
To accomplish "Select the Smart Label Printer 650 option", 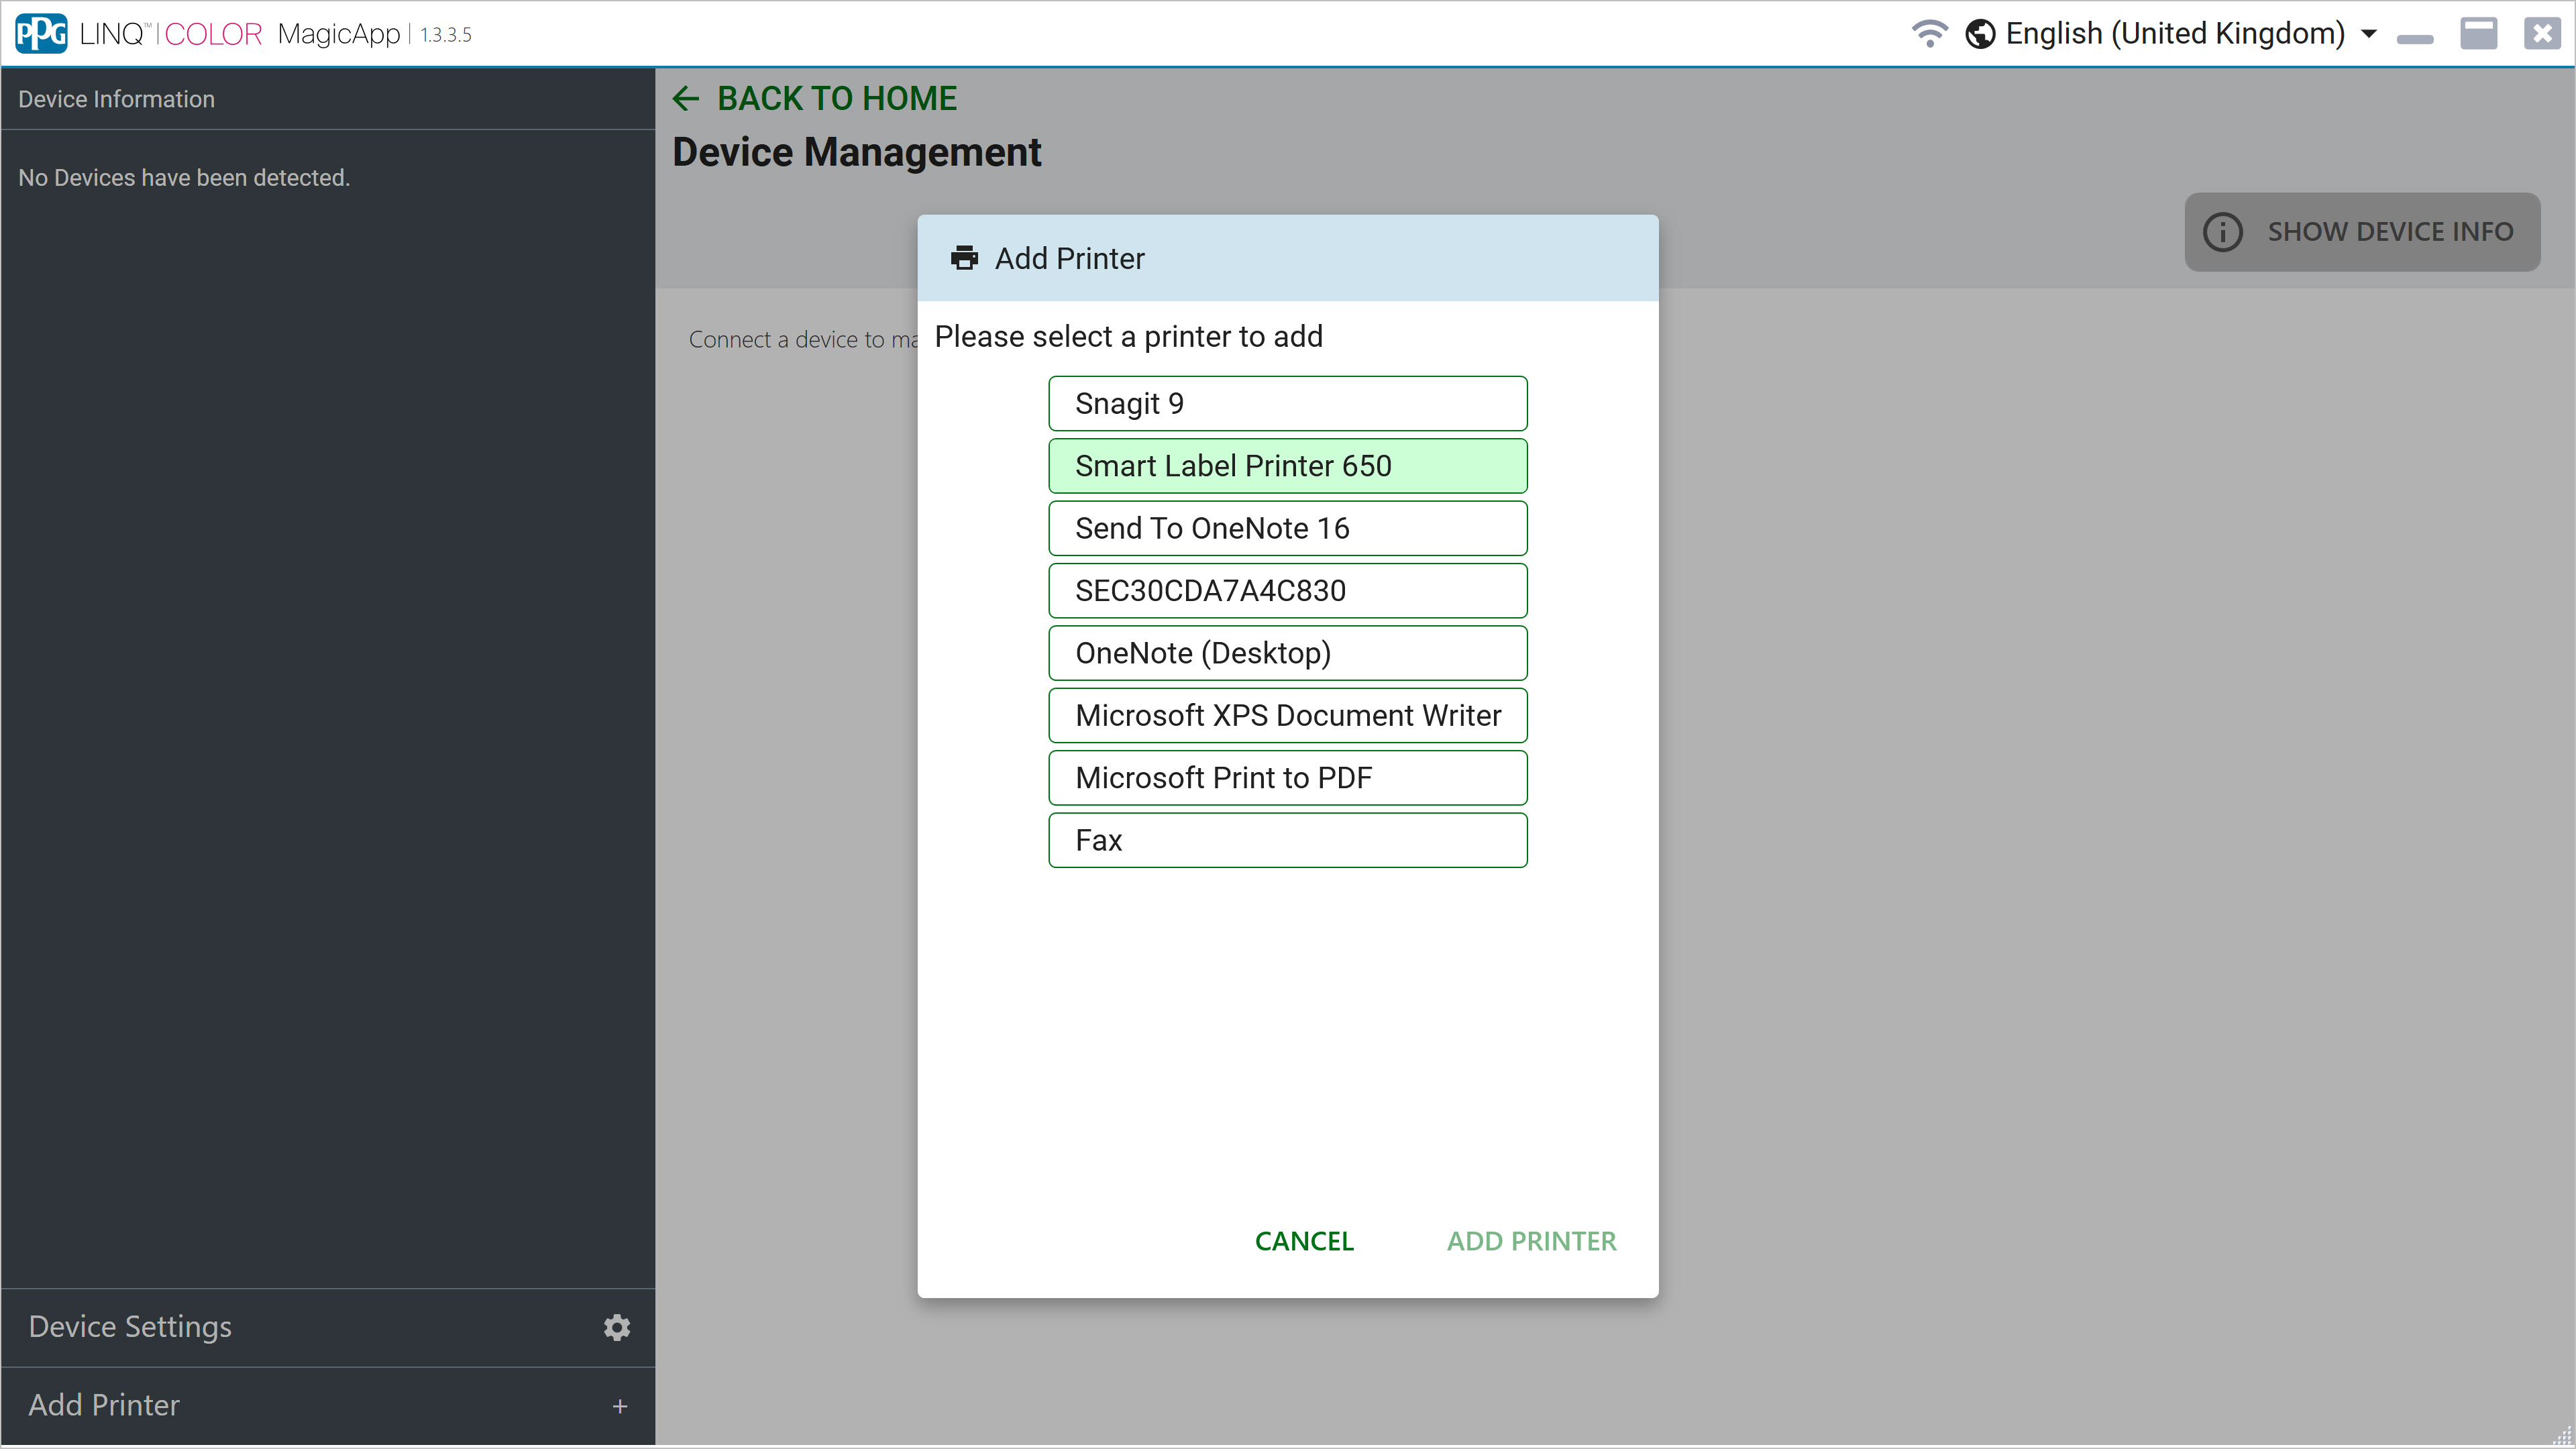I will (1287, 466).
